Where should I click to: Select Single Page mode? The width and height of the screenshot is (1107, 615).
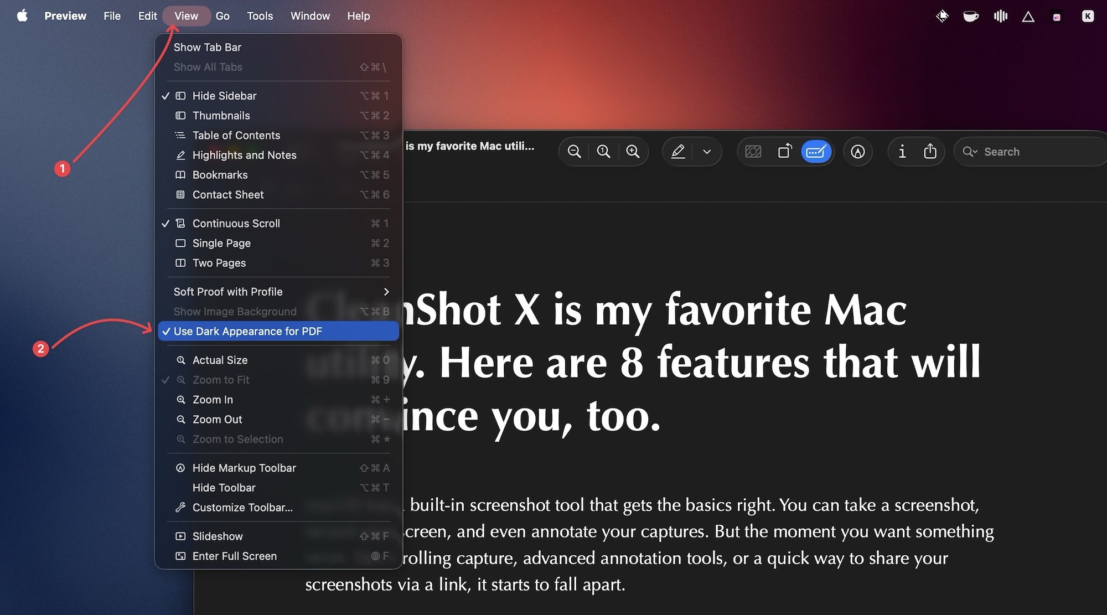(x=278, y=243)
